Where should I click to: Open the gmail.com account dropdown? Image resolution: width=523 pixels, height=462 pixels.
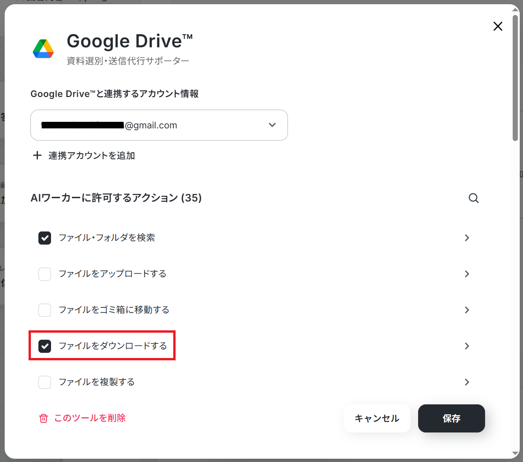(x=159, y=125)
